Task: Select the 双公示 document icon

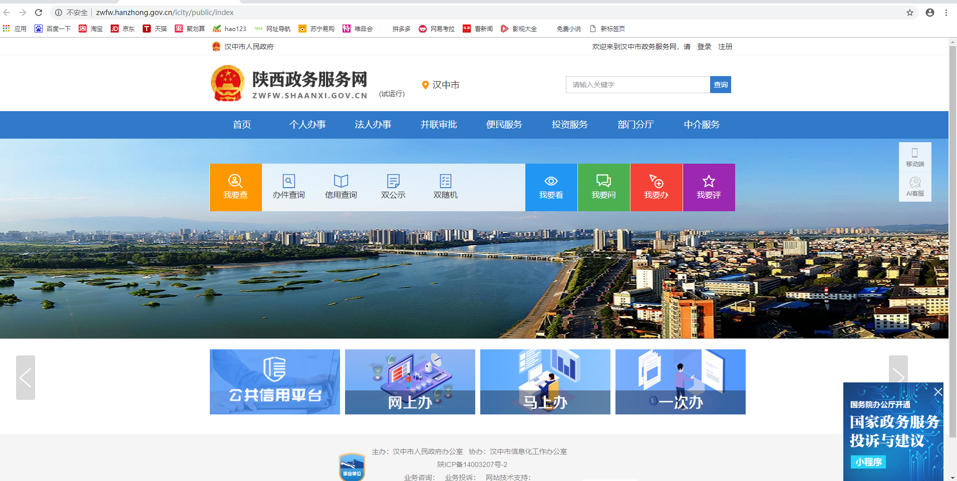Action: tap(393, 186)
